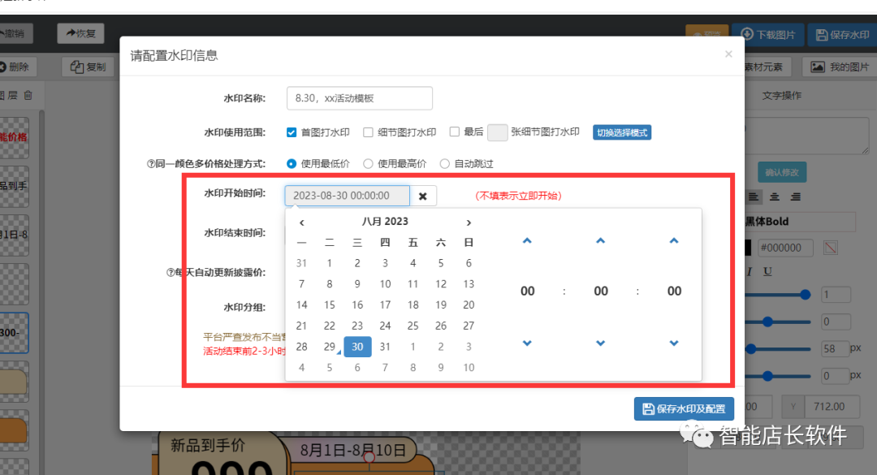
Task: Select day 31 in August calendar
Action: [x=385, y=348]
